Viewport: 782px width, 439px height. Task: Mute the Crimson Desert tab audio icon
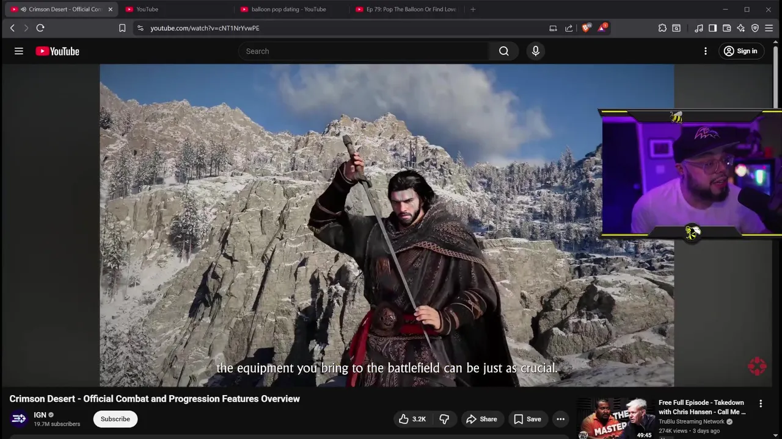point(23,9)
